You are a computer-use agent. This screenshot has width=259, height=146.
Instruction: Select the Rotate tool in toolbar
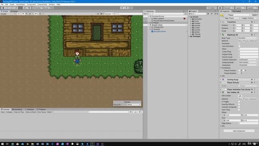click(12, 8)
